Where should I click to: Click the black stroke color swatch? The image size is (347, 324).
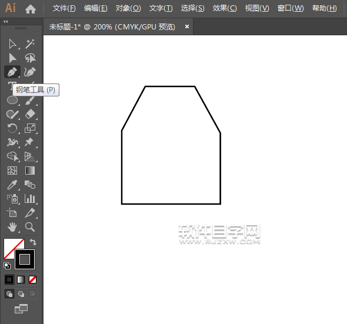tap(25, 259)
